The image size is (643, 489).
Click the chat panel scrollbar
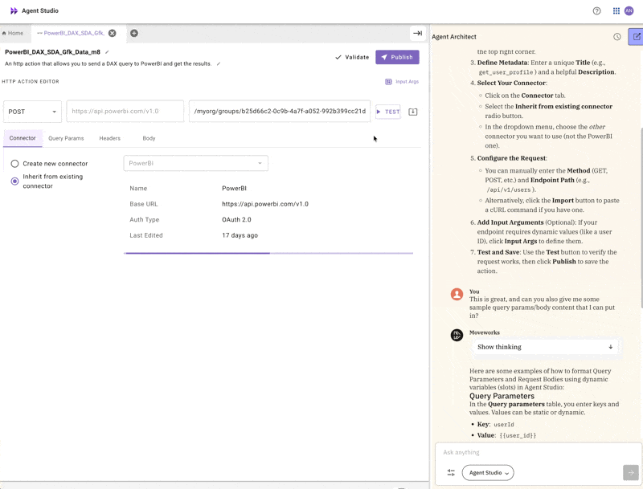click(x=641, y=218)
